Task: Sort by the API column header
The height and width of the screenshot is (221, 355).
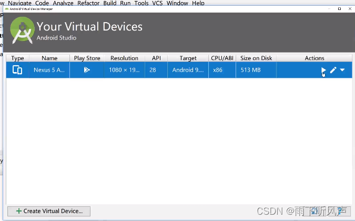Action: pyautogui.click(x=156, y=58)
